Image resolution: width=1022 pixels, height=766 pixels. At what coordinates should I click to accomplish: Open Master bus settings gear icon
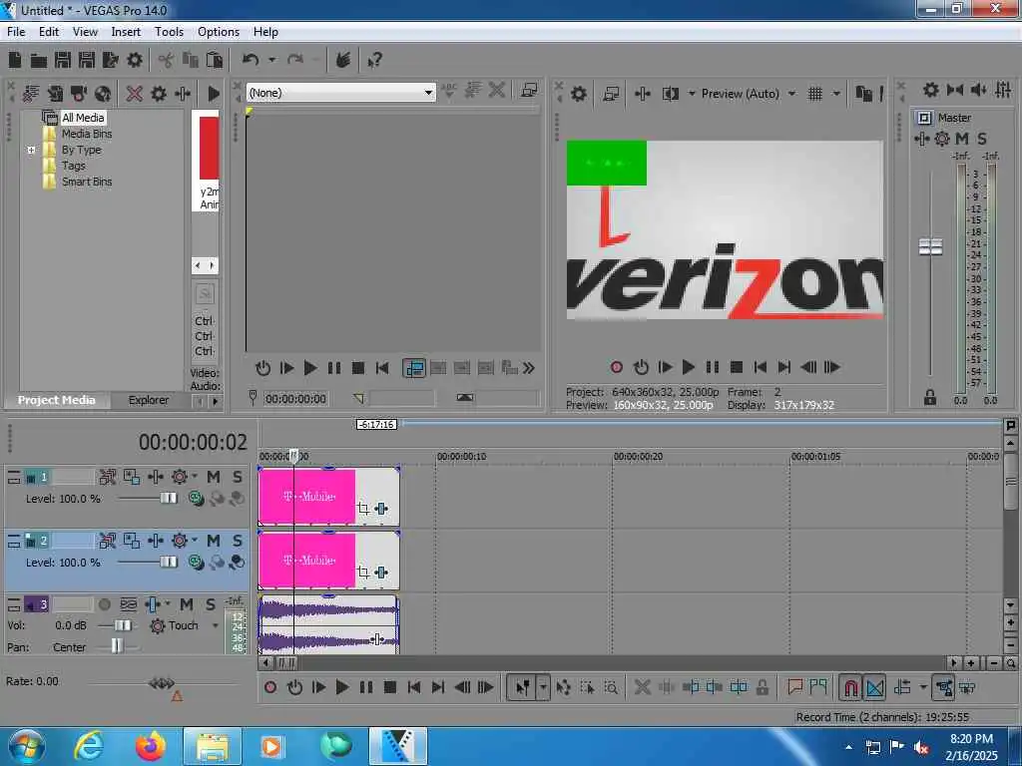click(942, 138)
